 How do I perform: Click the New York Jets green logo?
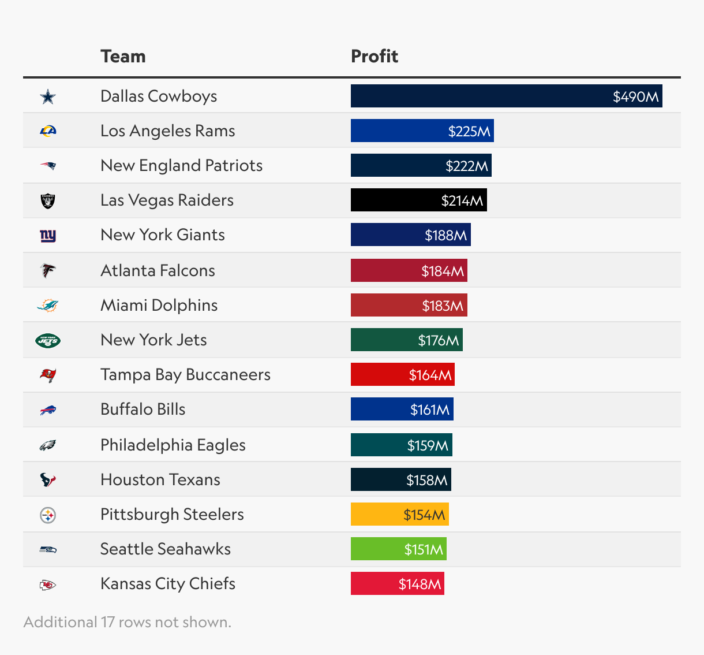coord(48,340)
